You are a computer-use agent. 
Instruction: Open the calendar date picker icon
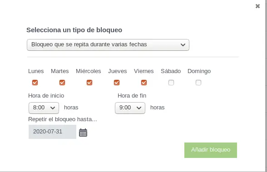83,133
